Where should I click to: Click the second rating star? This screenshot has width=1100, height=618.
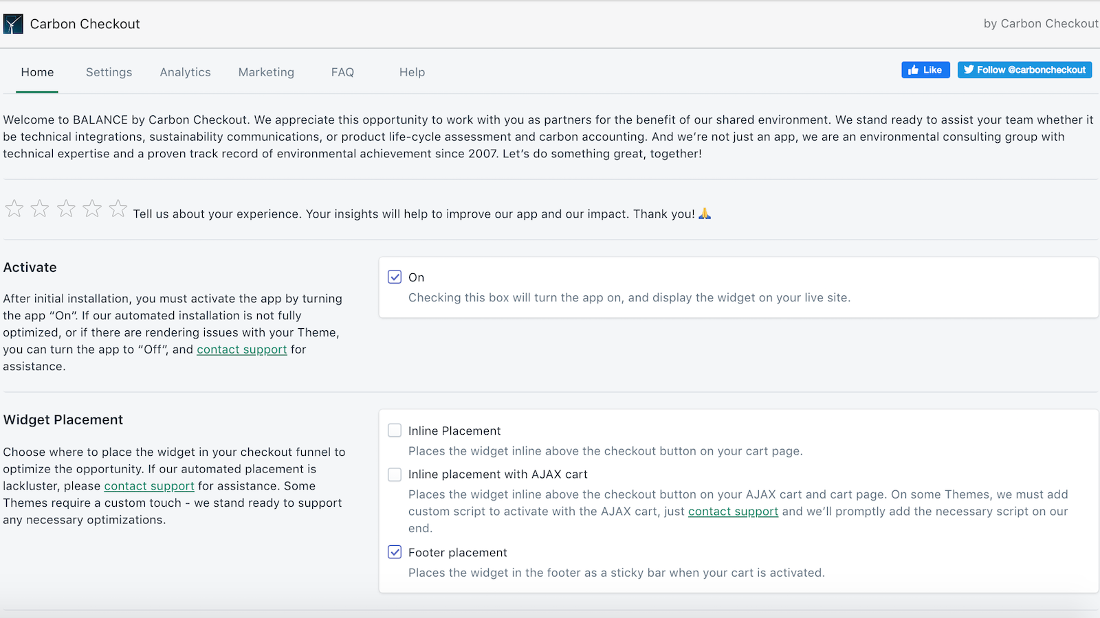point(40,208)
